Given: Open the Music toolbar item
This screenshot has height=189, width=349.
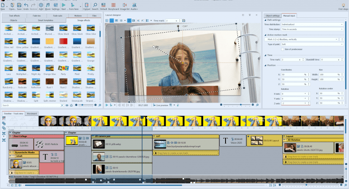Looking at the screenshot, I should pyautogui.click(x=48, y=6).
